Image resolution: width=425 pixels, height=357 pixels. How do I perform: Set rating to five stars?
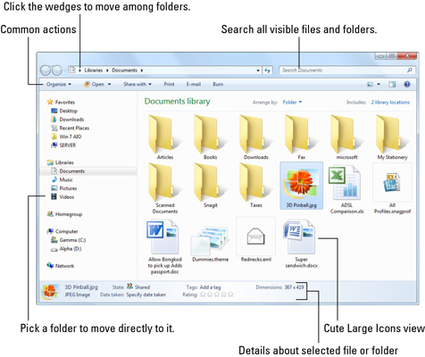pyautogui.click(x=230, y=295)
